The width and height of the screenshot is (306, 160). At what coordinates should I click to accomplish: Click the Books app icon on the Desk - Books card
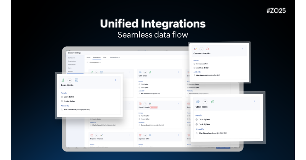(76, 80)
